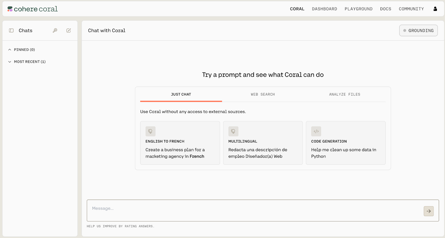Select the Just Chat tab

pyautogui.click(x=181, y=94)
